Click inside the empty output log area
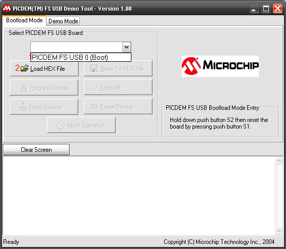 [x=138, y=195]
